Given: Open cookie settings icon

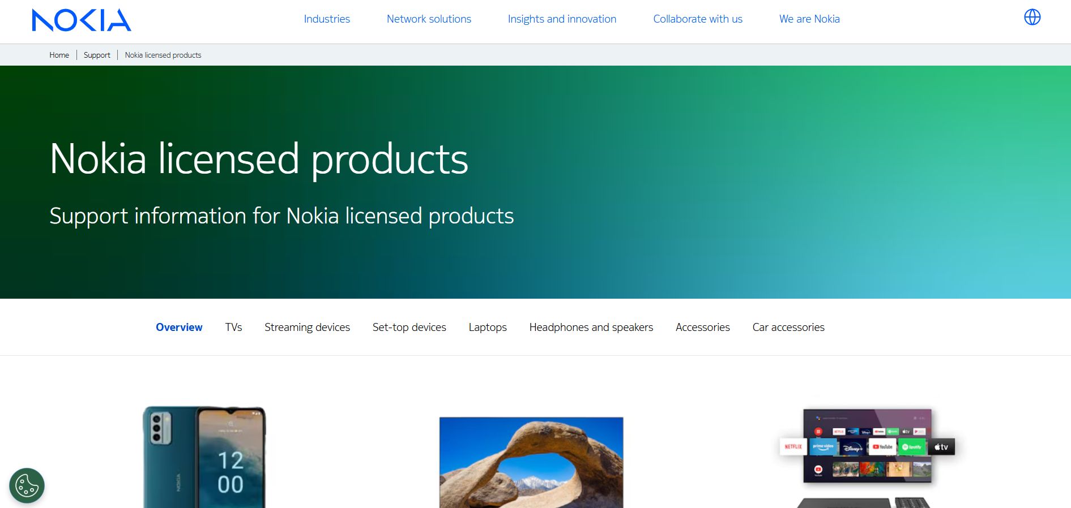Looking at the screenshot, I should coord(27,485).
